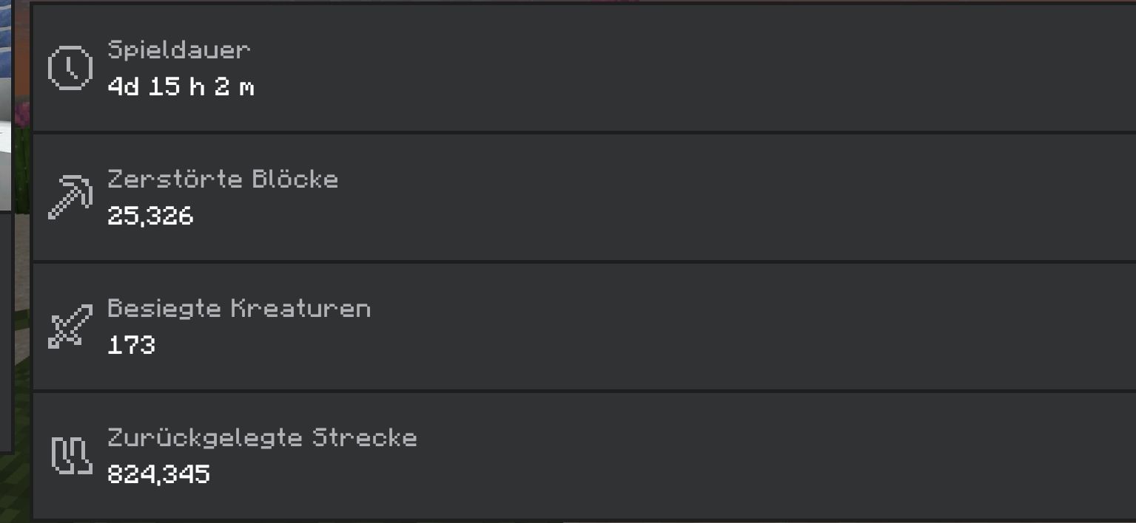Select the Besiegte Kreaturen label
Screen dimensions: 1136x523
click(239, 308)
